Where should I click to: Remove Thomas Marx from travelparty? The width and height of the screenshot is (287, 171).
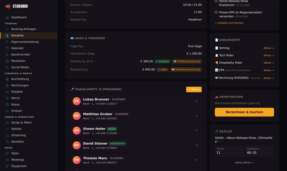coord(197,160)
